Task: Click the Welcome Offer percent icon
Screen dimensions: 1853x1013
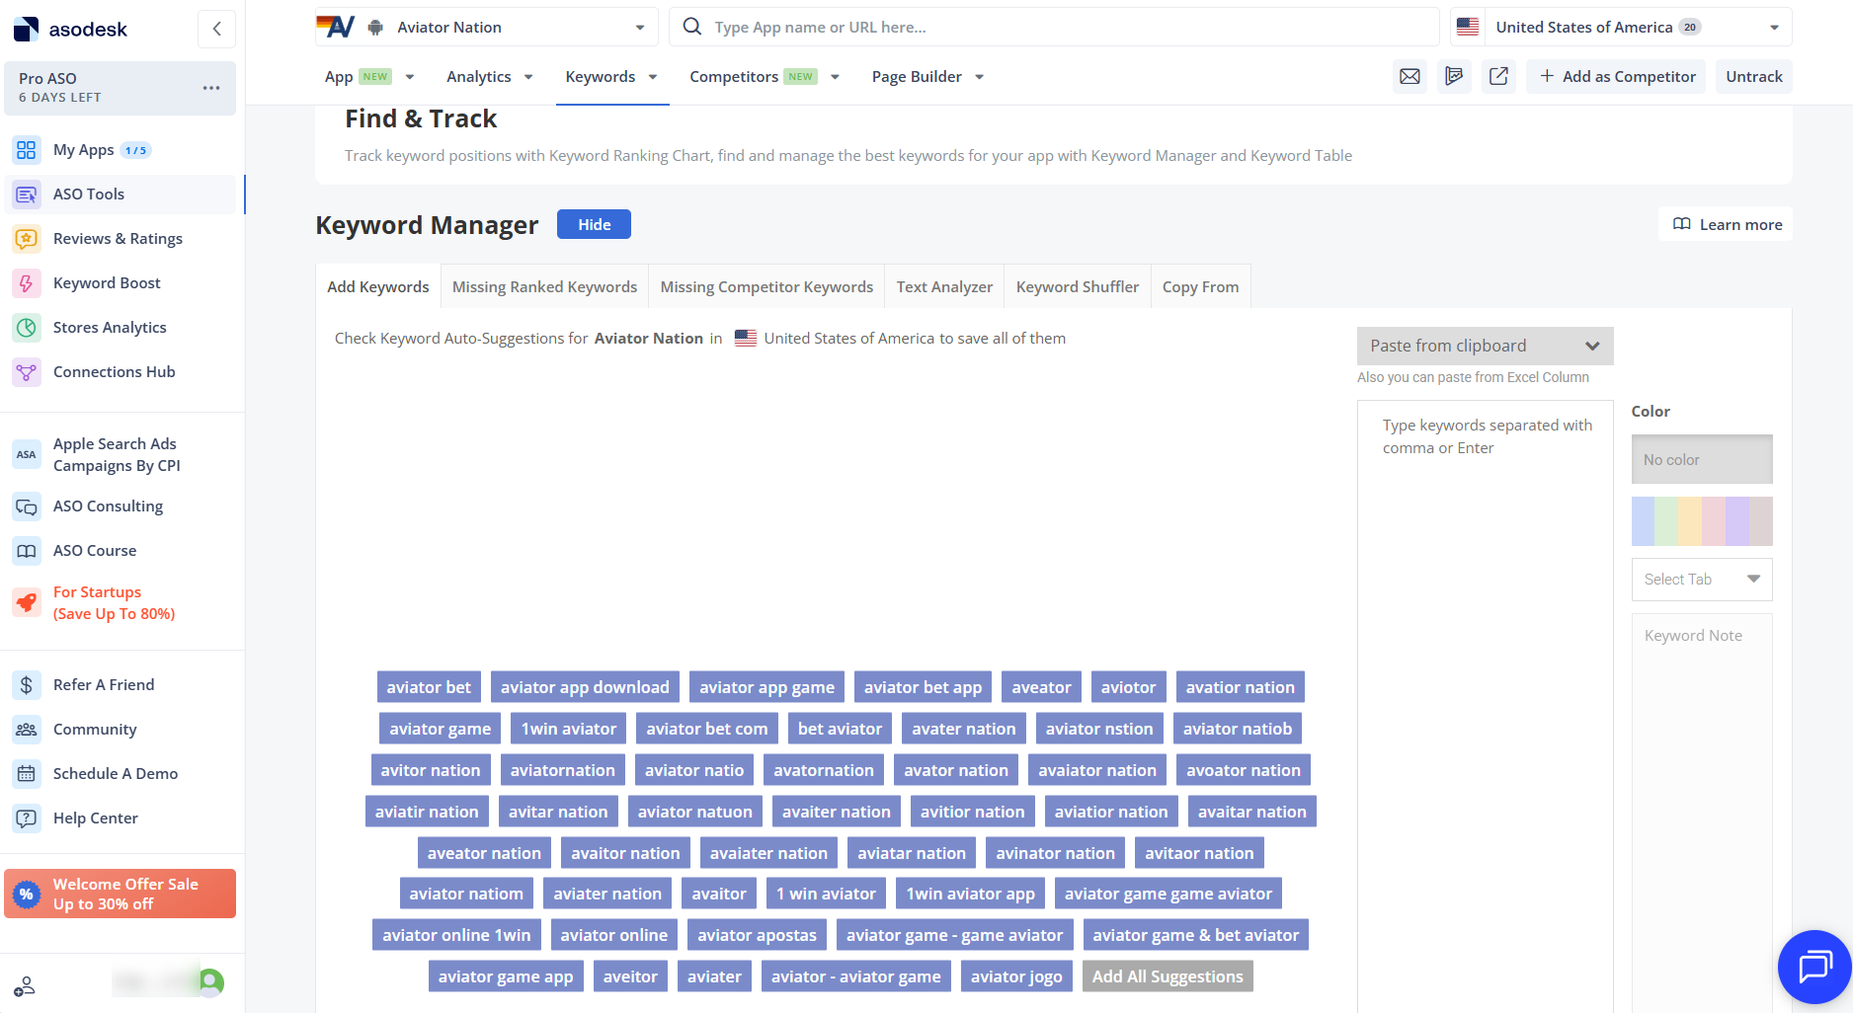Action: tap(27, 894)
